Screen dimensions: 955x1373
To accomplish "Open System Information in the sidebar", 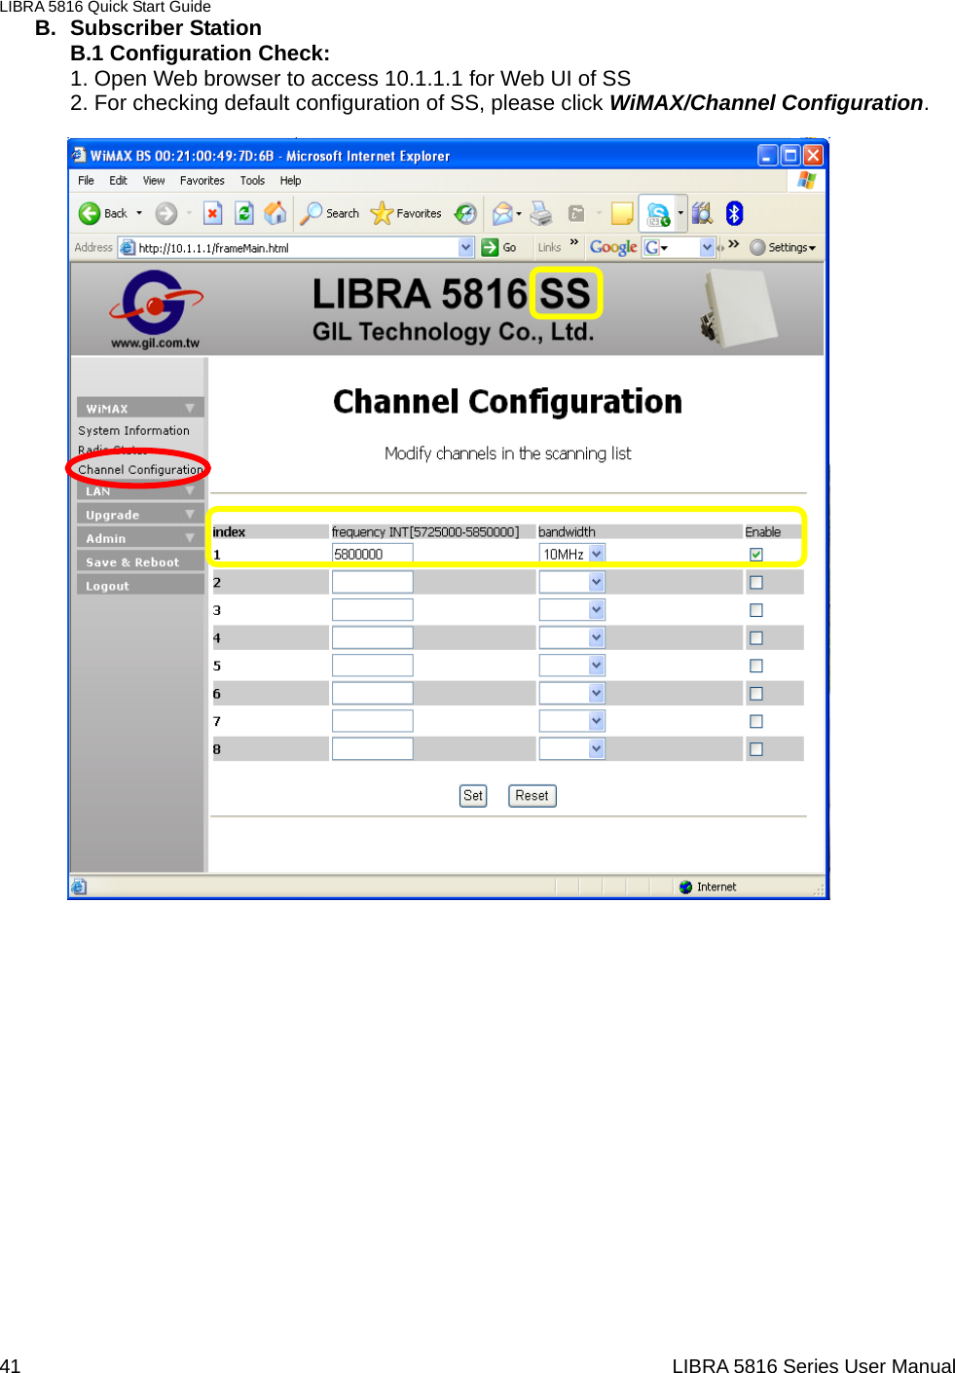I will coord(134,430).
